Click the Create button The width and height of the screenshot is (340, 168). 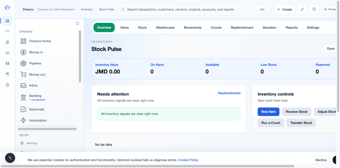[284, 9]
